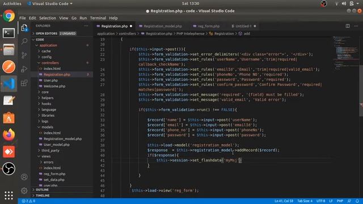Image resolution: width=363 pixels, height=204 pixels.
Task: Open Welcome.php in the explorer
Action: click(54, 86)
